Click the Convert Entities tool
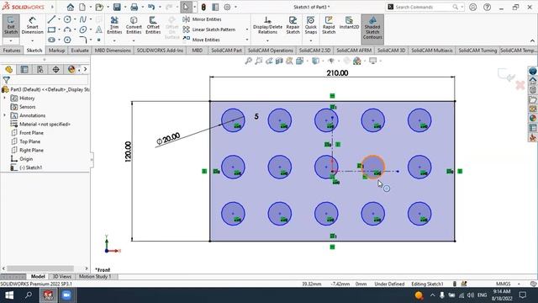Screen dimensions: 538x303 tap(134, 25)
